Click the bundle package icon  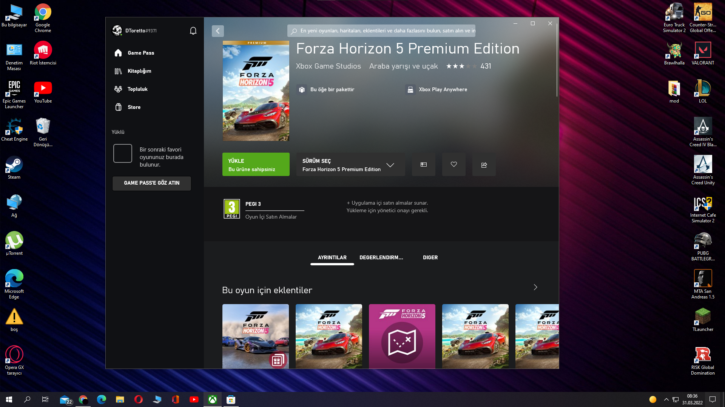click(302, 89)
